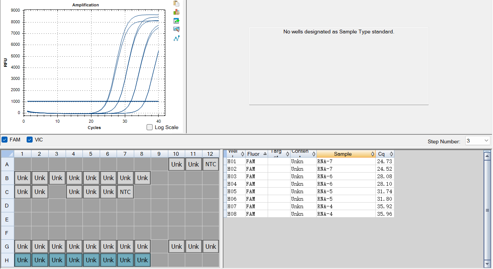Select the Unk well C5
The image size is (493, 269).
(x=91, y=192)
